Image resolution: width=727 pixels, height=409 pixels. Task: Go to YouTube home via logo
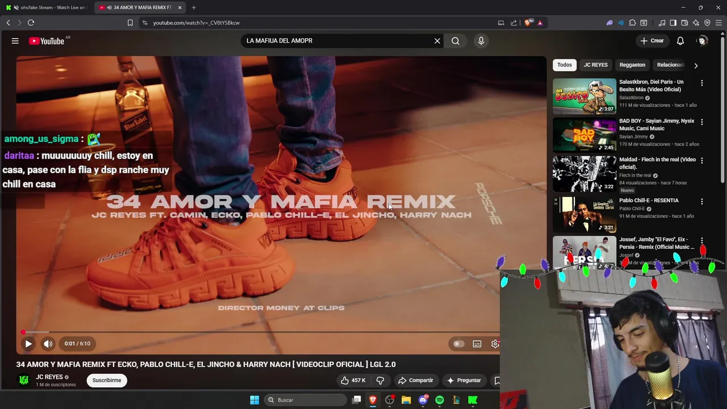(x=47, y=41)
